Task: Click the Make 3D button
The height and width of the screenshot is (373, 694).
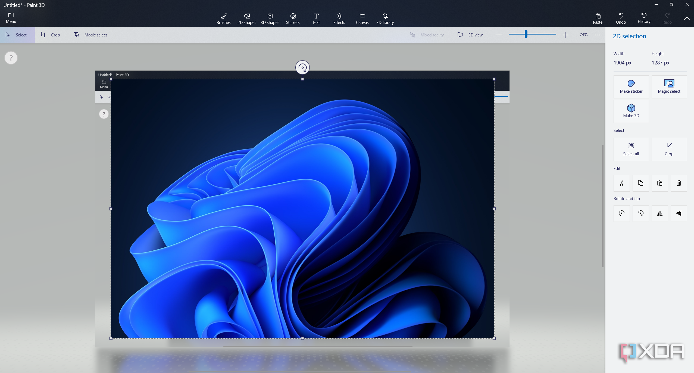Action: click(x=631, y=111)
